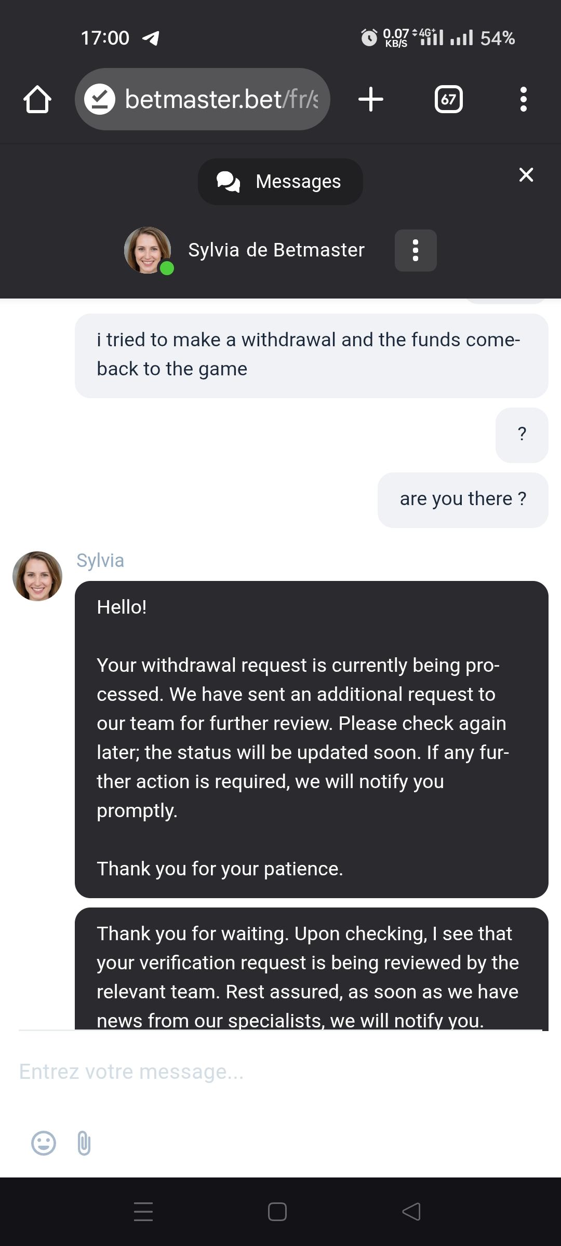Tap the browser home icon
Viewport: 561px width, 1246px height.
(37, 99)
